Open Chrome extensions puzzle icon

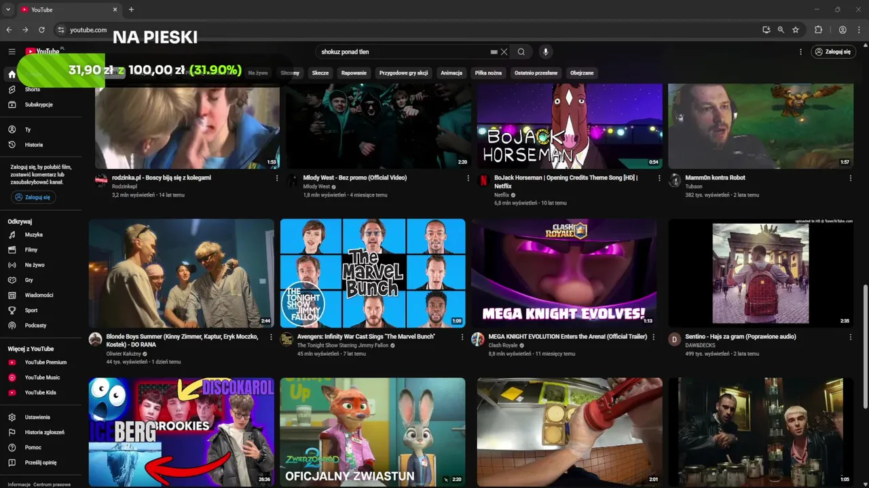(818, 30)
